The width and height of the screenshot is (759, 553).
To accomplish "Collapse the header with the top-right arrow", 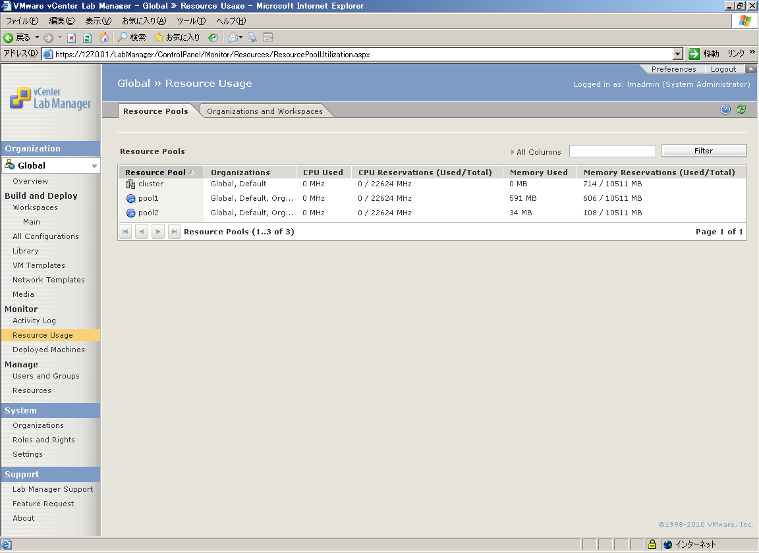I will [x=751, y=68].
